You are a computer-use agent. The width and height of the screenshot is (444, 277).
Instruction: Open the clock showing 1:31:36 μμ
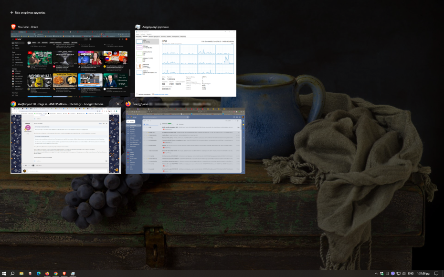(423, 273)
